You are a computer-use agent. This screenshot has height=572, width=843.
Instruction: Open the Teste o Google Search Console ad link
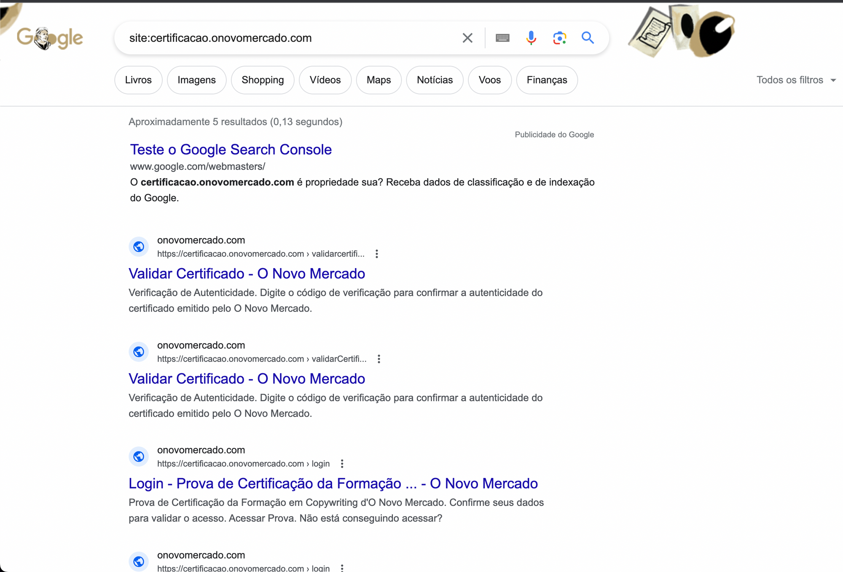click(231, 150)
